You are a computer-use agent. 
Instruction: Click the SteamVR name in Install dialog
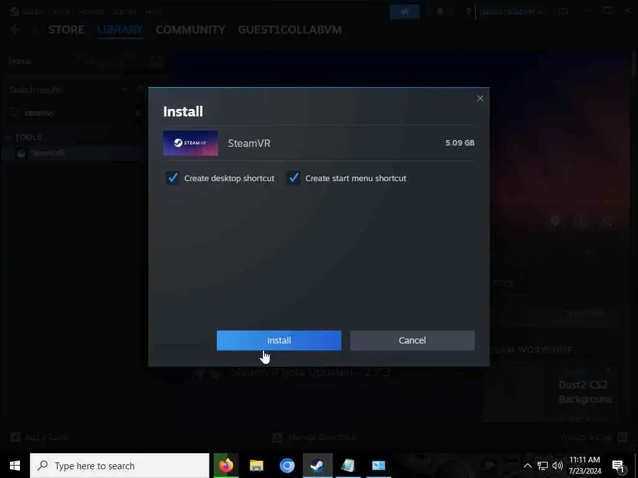pyautogui.click(x=249, y=143)
